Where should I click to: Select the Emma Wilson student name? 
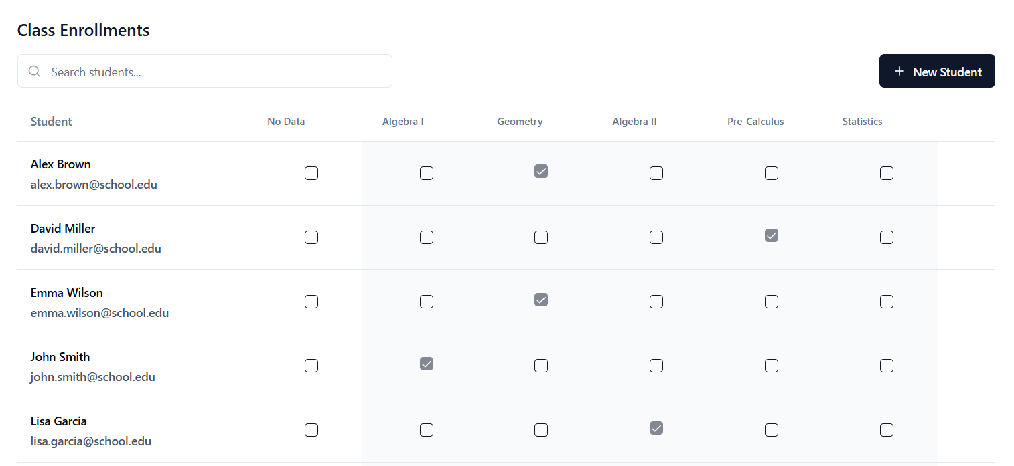[67, 293]
